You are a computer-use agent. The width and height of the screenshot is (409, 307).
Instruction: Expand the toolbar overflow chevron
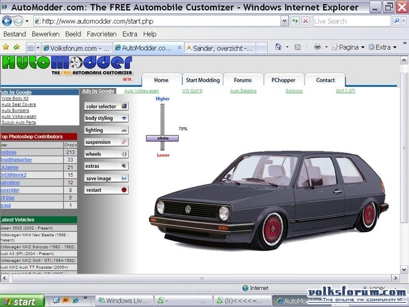pos(404,43)
